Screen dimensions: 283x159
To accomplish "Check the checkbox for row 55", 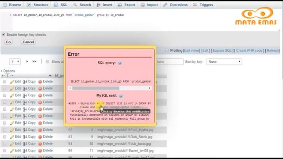I will (4, 151).
